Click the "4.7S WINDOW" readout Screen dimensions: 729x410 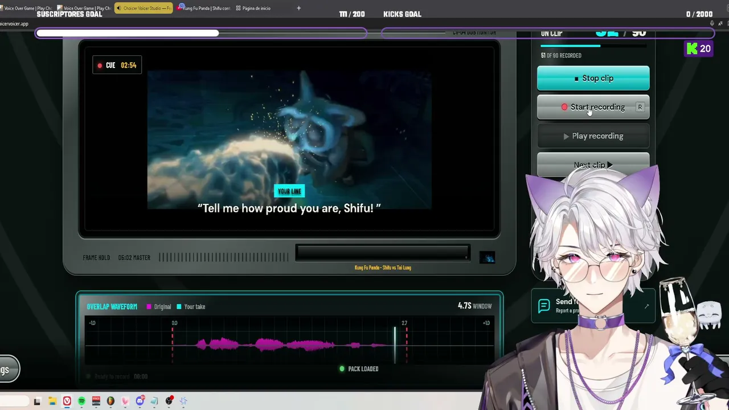(x=474, y=306)
